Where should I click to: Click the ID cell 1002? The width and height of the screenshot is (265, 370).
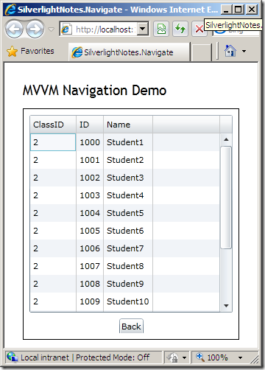[90, 178]
